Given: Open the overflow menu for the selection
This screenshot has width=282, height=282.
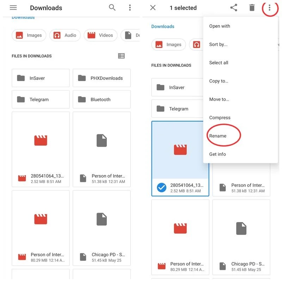Looking at the screenshot, I should click(270, 7).
